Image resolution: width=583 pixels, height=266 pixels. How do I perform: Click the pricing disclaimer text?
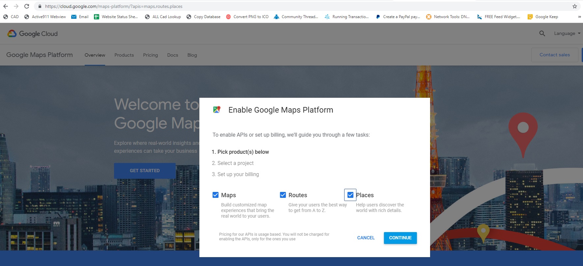274,237
